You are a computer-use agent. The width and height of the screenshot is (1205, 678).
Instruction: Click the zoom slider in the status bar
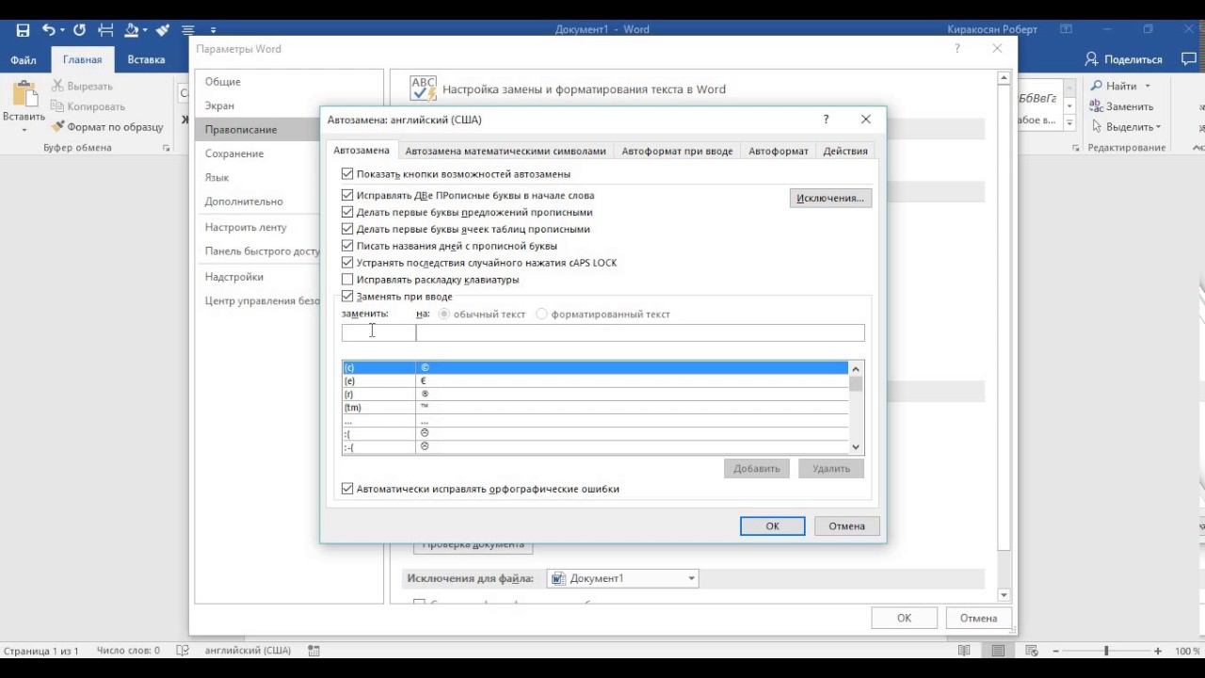pos(1105,651)
